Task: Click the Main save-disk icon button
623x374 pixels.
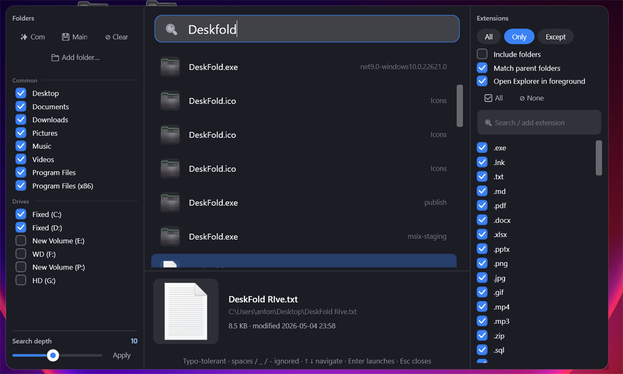Action: click(74, 37)
